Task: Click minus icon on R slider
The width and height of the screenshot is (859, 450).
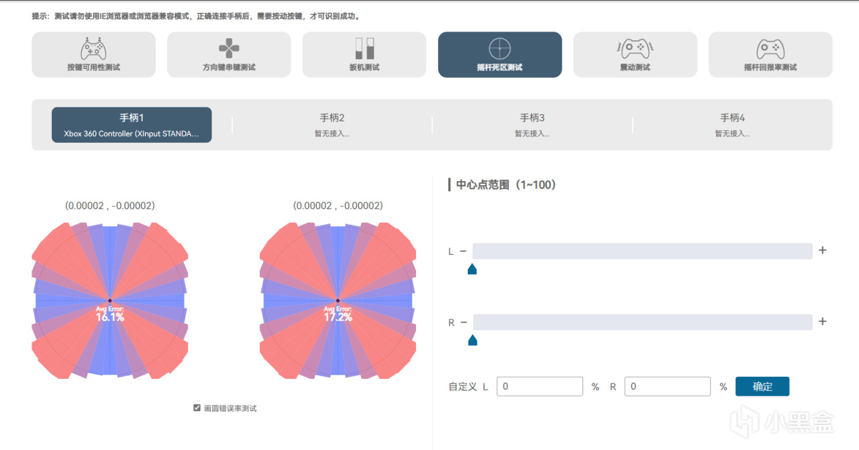Action: 464,323
